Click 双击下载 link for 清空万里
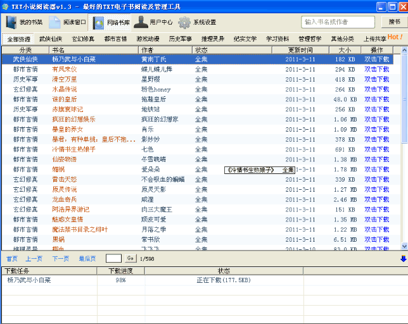Image resolution: width=408 pixels, height=324 pixels. (376, 79)
